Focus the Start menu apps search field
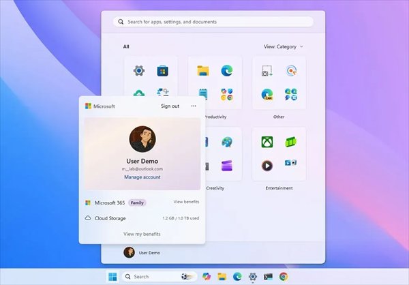 (213, 22)
